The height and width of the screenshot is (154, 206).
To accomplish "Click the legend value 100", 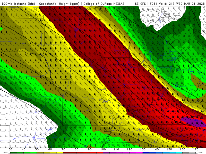I will click(103, 149).
